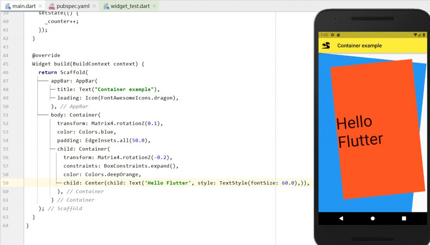This screenshot has height=245, width=430.
Task: Click 'return Scaffold(' on line 46
Action: tap(63, 72)
